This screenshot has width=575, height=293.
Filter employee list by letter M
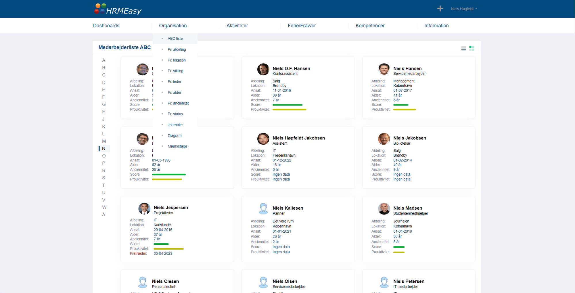[104, 141]
